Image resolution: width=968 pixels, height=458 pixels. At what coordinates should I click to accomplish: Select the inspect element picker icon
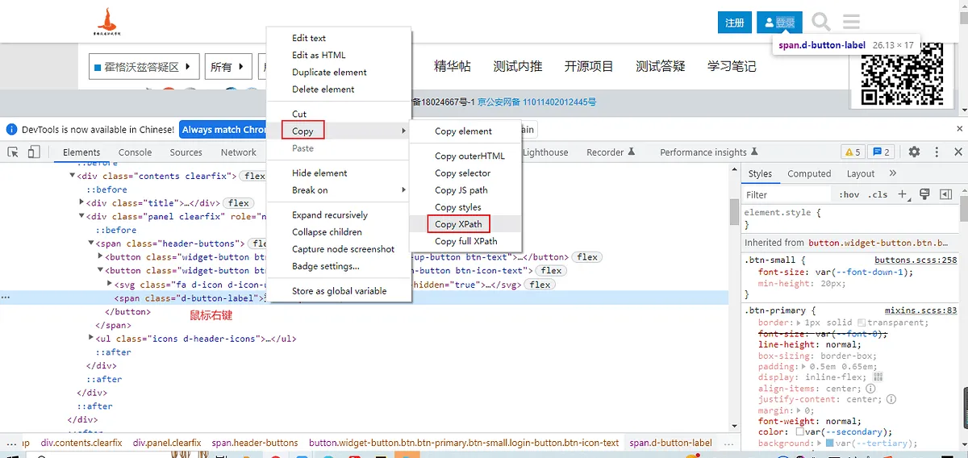(14, 152)
